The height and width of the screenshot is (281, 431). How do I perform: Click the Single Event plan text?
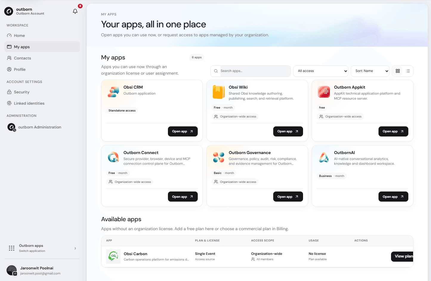click(205, 254)
